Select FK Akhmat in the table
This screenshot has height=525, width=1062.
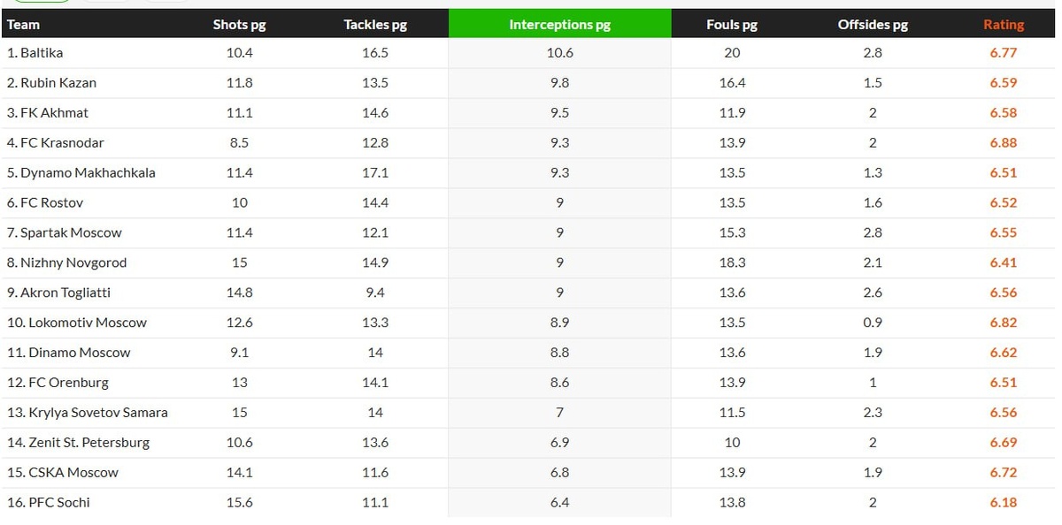pos(54,113)
